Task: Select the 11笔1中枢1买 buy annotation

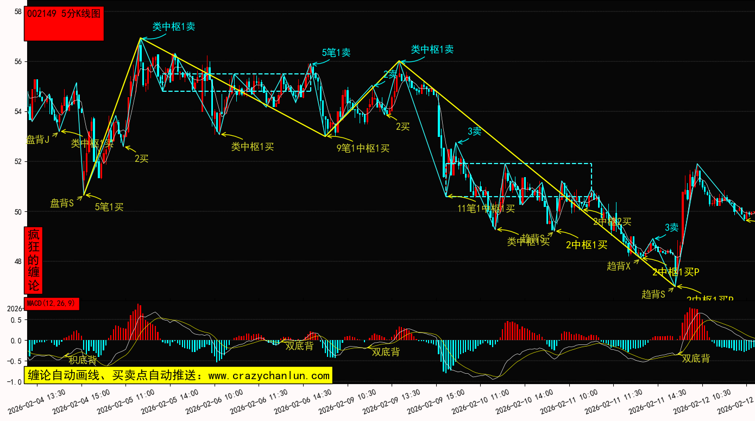Action: pyautogui.click(x=486, y=208)
